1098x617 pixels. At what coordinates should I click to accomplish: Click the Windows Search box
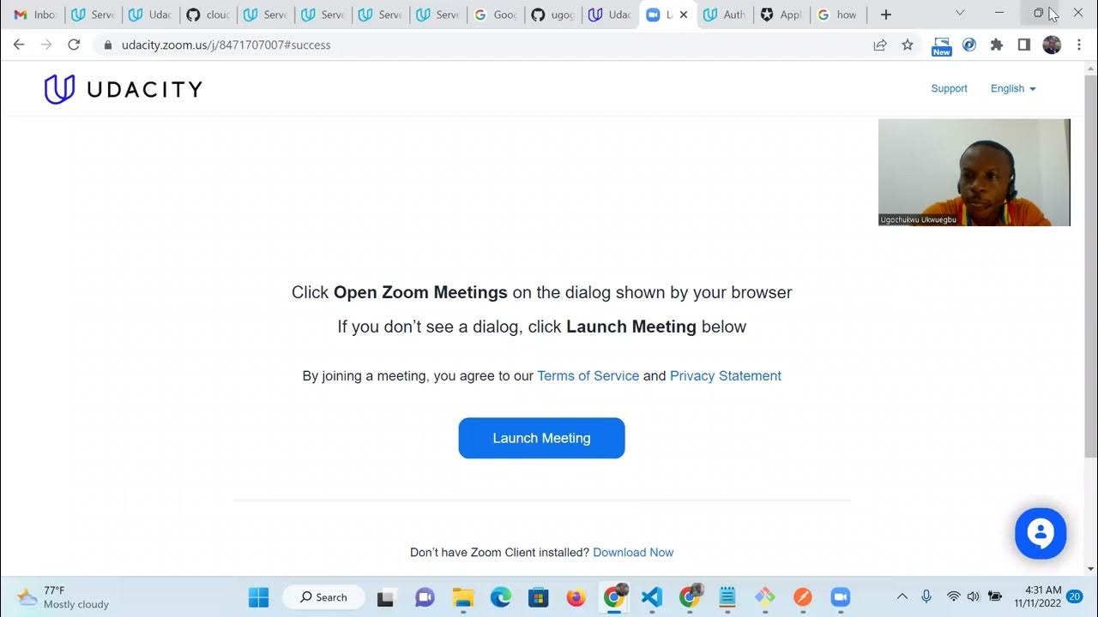click(x=323, y=597)
